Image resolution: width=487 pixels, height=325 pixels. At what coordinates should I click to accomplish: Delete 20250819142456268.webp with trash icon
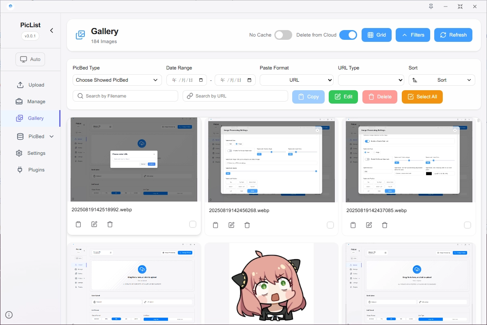pos(247,225)
